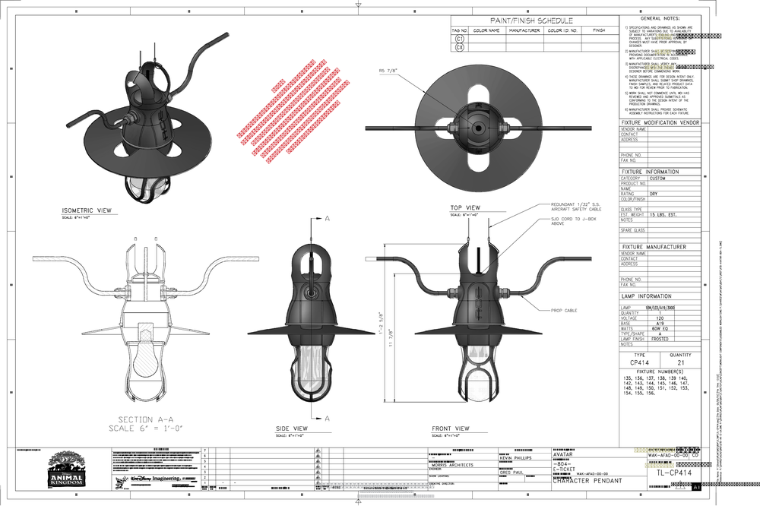The width and height of the screenshot is (760, 506).
Task: Click the TAG NO. column header
Action: (460, 30)
